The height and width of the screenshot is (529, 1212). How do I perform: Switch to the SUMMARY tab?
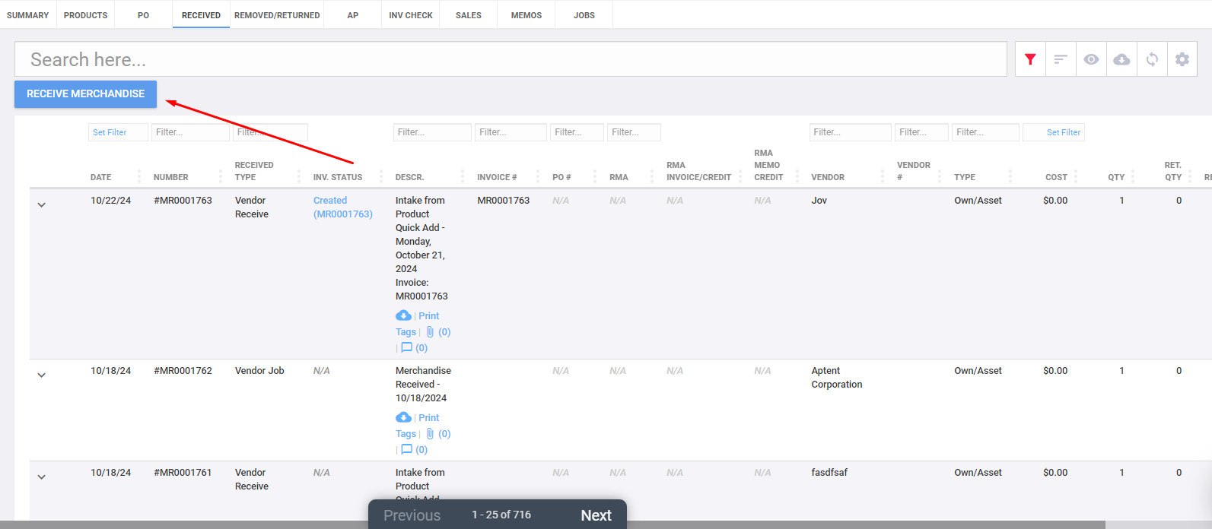(28, 15)
